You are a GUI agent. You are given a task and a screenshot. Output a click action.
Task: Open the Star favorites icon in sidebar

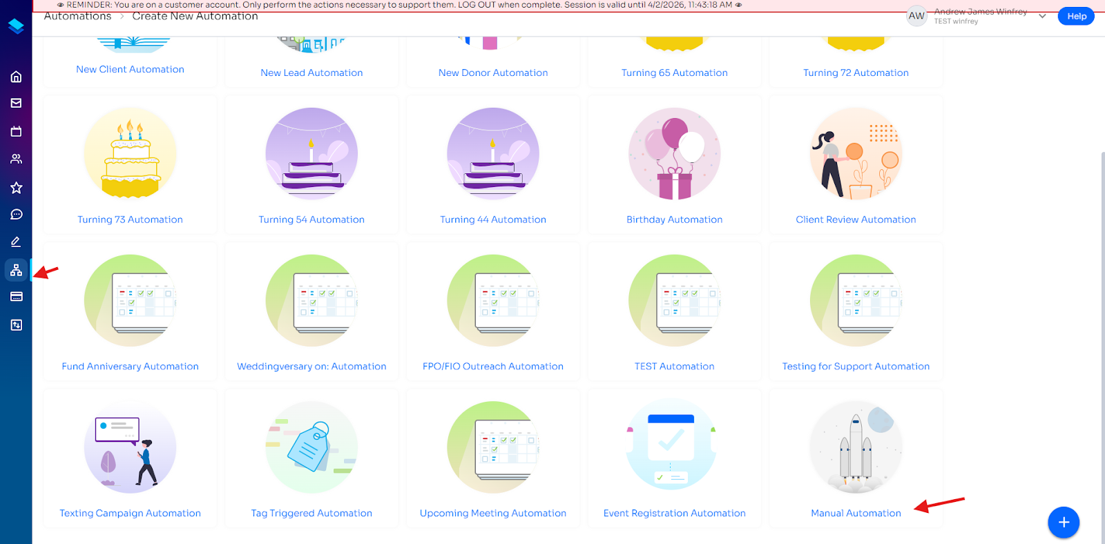coord(16,187)
